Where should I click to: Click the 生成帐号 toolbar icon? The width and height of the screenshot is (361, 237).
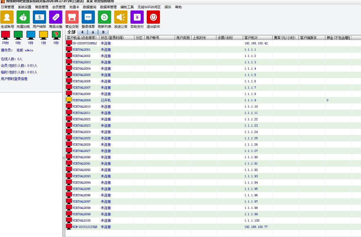7,17
